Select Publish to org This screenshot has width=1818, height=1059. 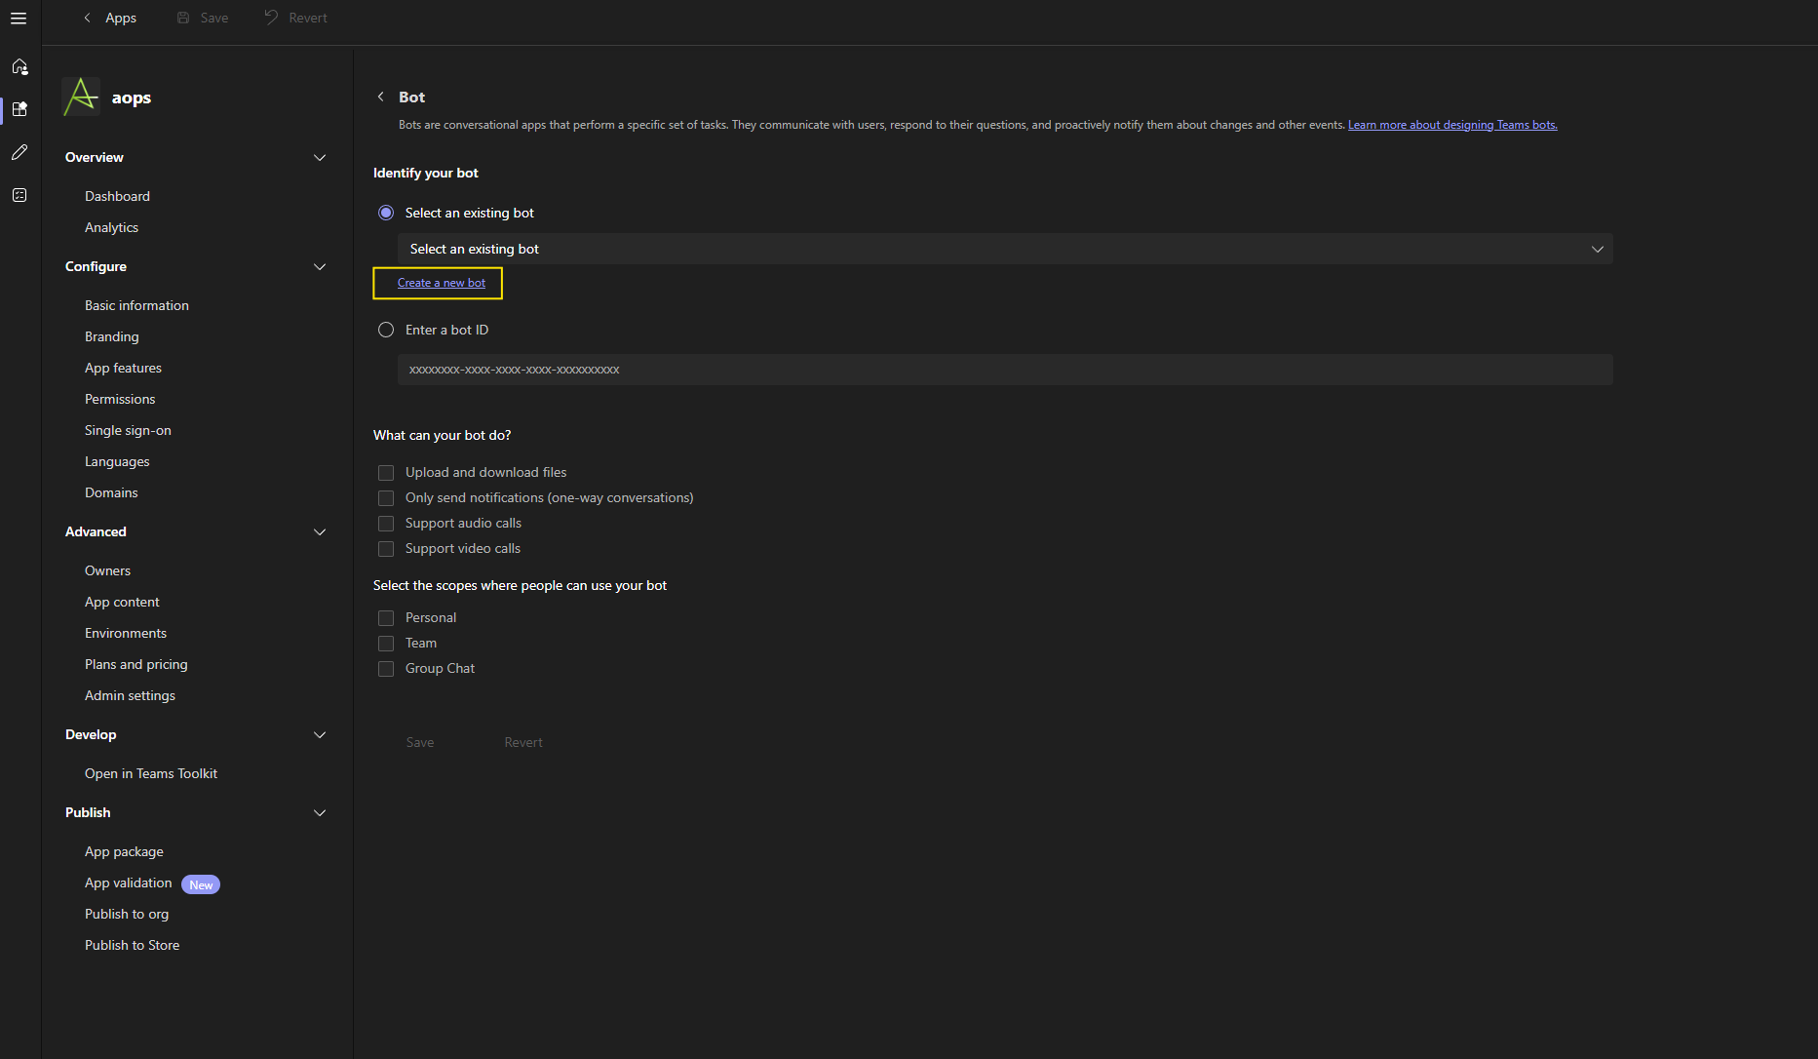pyautogui.click(x=127, y=914)
